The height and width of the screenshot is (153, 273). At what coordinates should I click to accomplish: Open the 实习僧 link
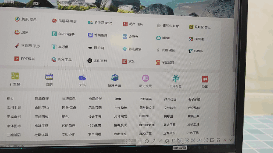[60, 47]
